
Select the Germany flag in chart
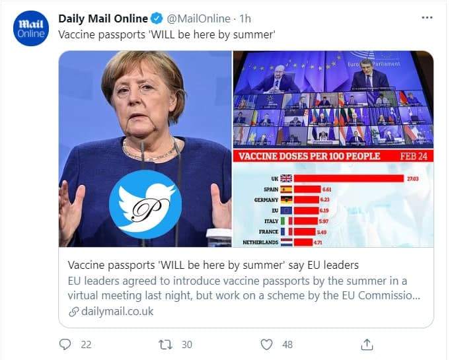[286, 199]
